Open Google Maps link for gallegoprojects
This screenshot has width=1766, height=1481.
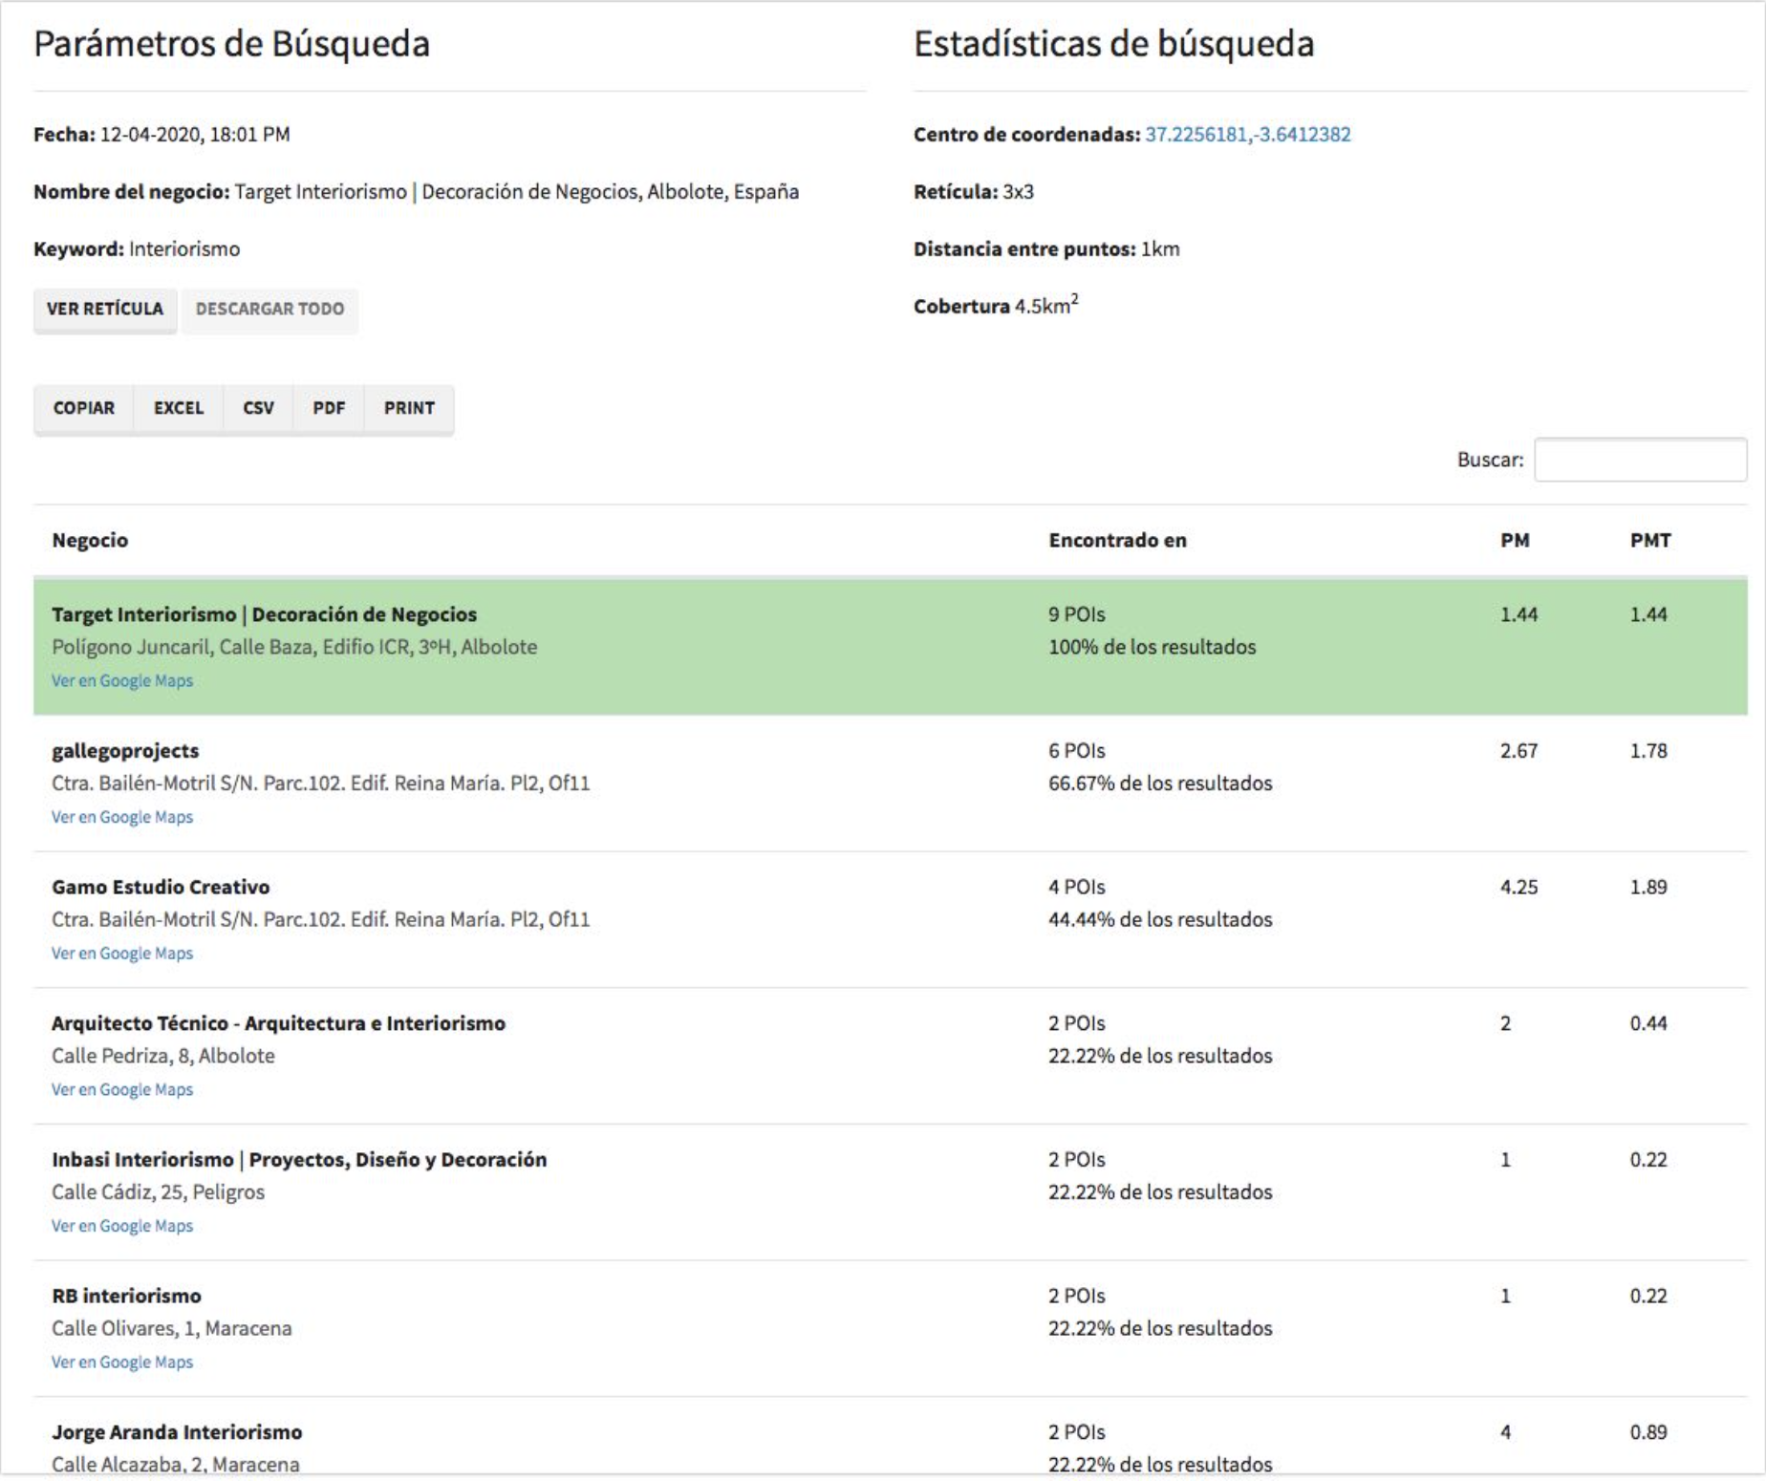[x=122, y=818]
